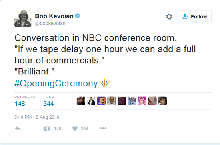
Task: Like the tweet with heart icon
Action: [x=75, y=129]
